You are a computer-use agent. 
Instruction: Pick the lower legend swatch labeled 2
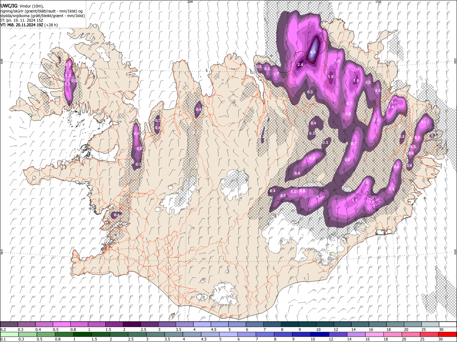tap(119, 334)
